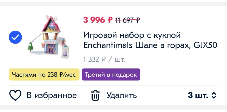
Task: Click the crossed-out 11 697 ₽ price
Action: [128, 20]
